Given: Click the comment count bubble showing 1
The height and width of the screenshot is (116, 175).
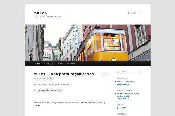Looking at the screenshot, I should pyautogui.click(x=105, y=75).
